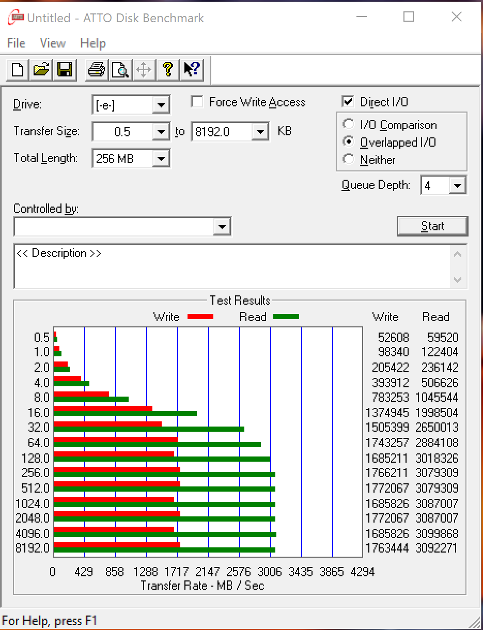This screenshot has width=483, height=630.
Task: Click the green read bar for 8192.0
Action: point(165,550)
